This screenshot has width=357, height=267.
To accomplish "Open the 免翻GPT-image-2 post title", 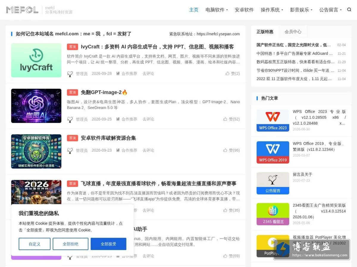I will [104, 92].
